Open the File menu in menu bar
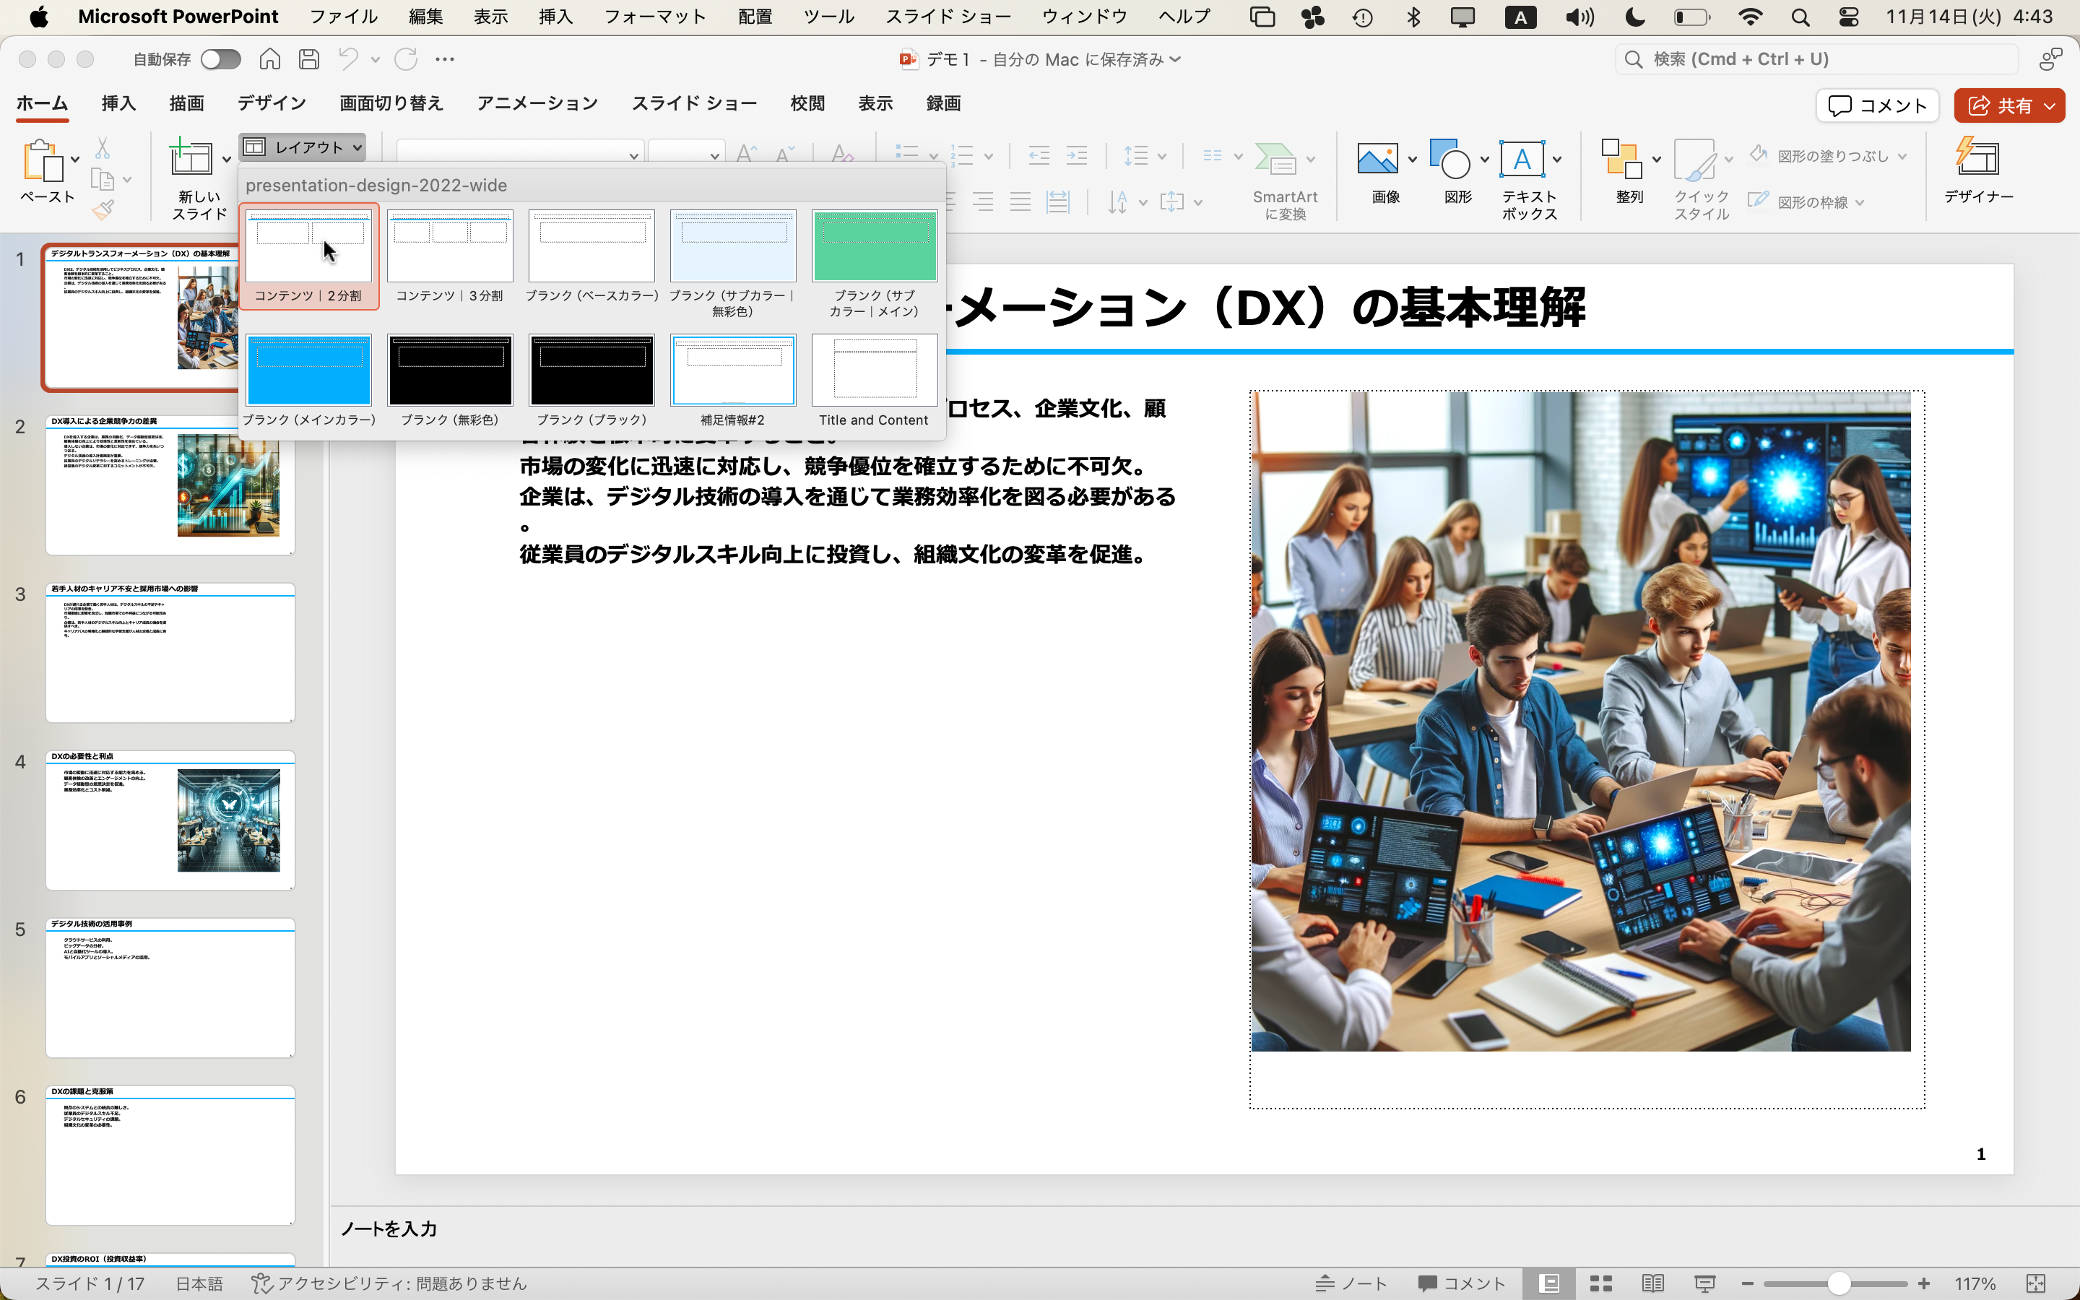Viewport: 2080px width, 1300px height. tap(343, 17)
